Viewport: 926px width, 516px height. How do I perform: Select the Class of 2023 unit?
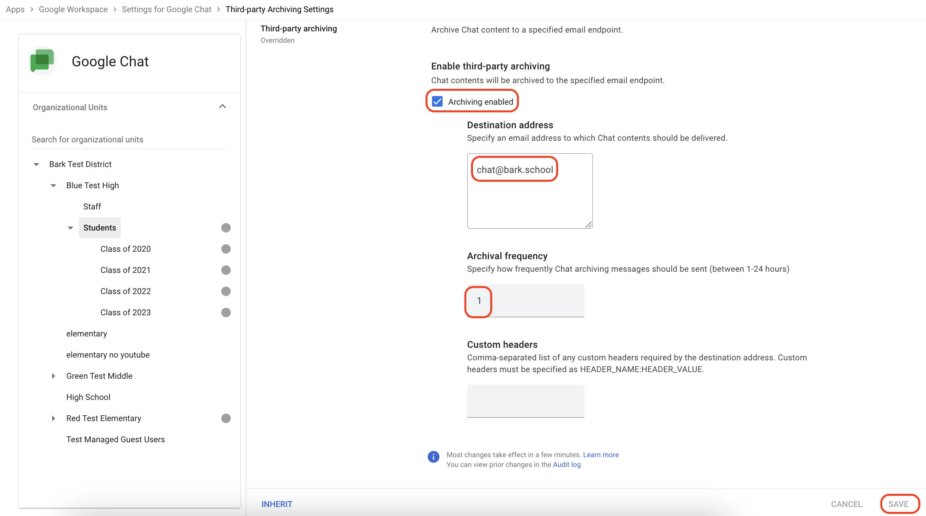(x=126, y=313)
